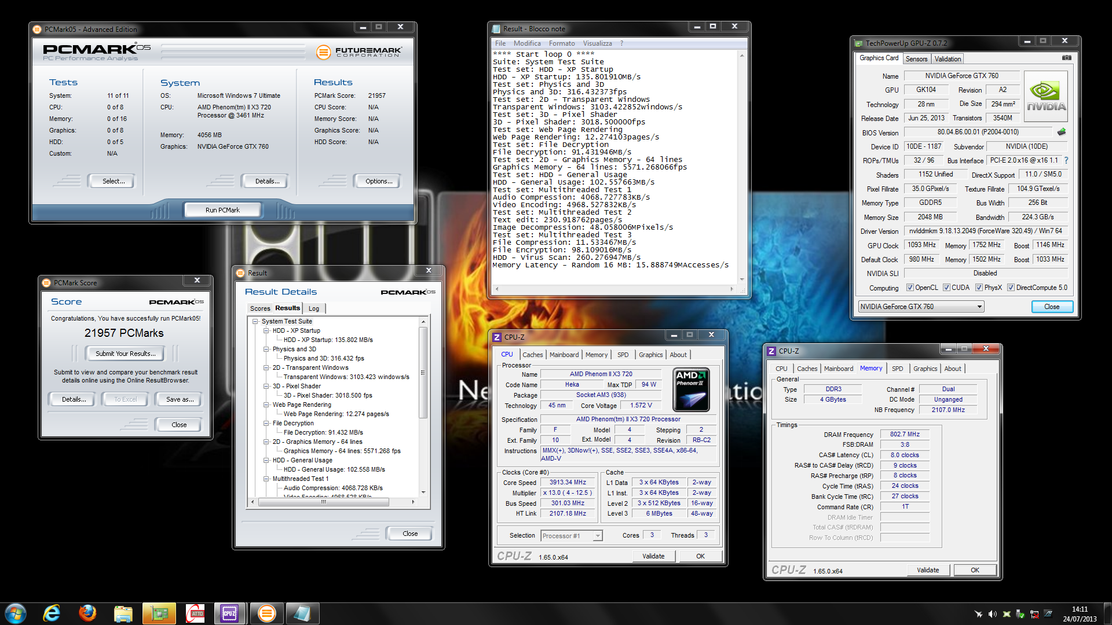The image size is (1112, 625).
Task: Click the Select... tests button
Action: (114, 181)
